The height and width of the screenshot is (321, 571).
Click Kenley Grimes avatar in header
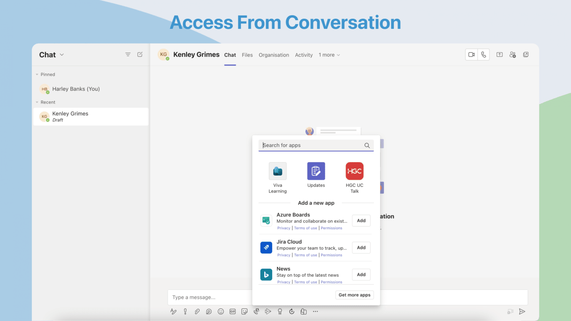[x=163, y=55]
